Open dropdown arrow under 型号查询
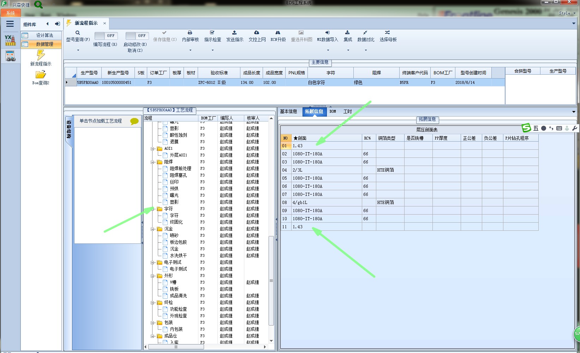 pyautogui.click(x=78, y=50)
